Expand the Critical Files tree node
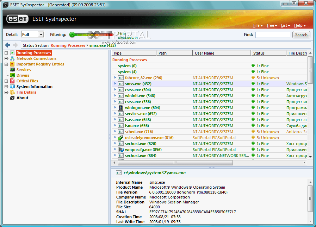 [x=6, y=81]
